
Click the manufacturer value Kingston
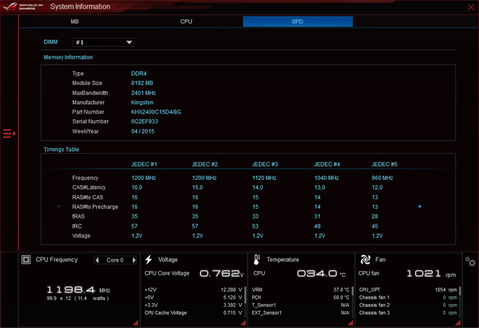click(142, 102)
